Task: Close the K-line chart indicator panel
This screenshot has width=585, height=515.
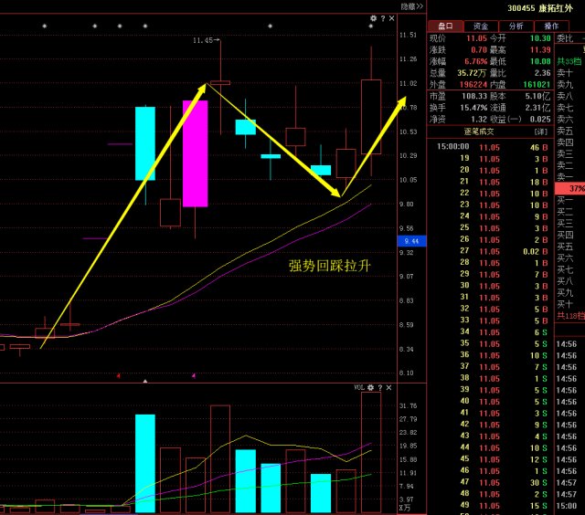Action: [391, 18]
